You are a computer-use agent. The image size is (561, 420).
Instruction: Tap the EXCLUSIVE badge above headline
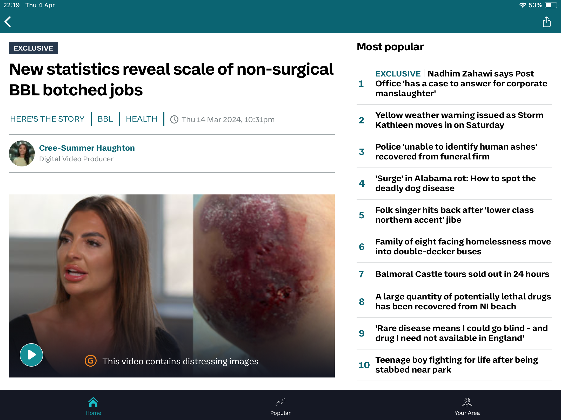34,48
